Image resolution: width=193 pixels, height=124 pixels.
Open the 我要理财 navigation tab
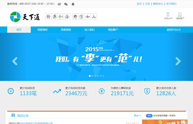[43, 30]
